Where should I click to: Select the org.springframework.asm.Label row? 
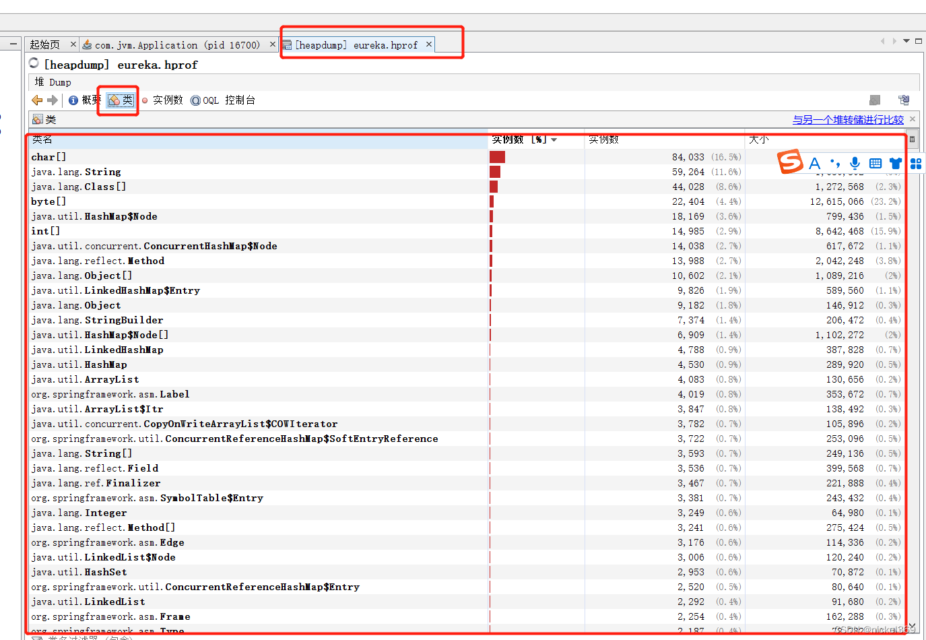(x=468, y=394)
